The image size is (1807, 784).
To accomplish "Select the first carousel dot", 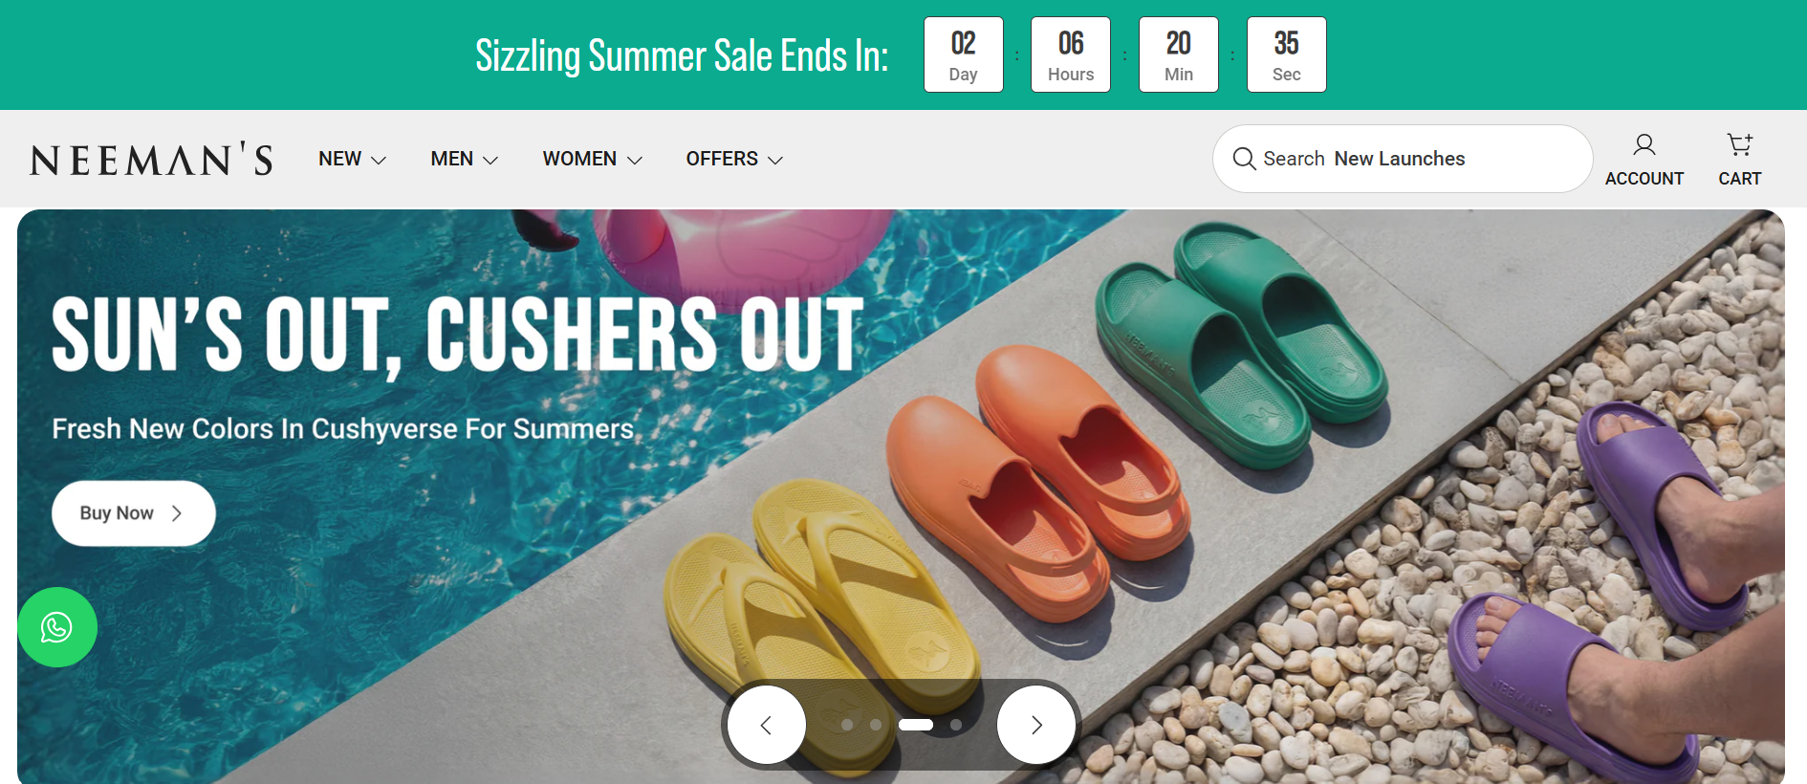I will (x=847, y=725).
